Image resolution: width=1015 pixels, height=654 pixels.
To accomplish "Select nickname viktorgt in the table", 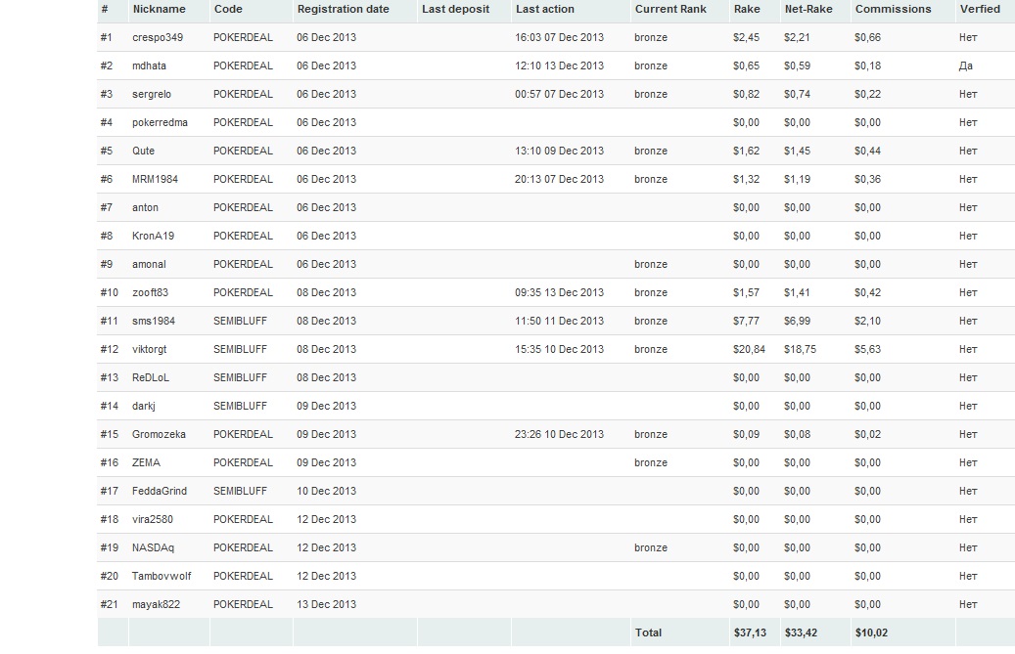I will pos(150,349).
